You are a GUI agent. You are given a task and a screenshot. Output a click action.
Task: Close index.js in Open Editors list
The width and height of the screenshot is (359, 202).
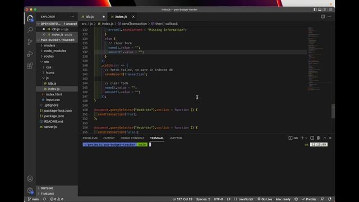tap(44, 35)
